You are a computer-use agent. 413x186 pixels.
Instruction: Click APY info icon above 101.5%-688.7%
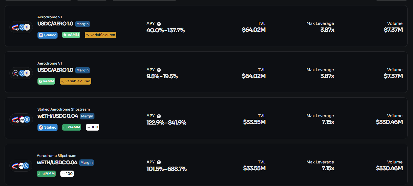159,162
